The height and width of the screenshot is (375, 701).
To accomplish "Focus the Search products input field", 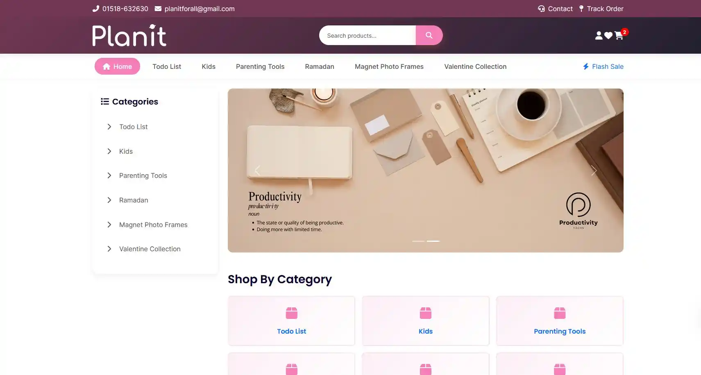I will coord(368,35).
